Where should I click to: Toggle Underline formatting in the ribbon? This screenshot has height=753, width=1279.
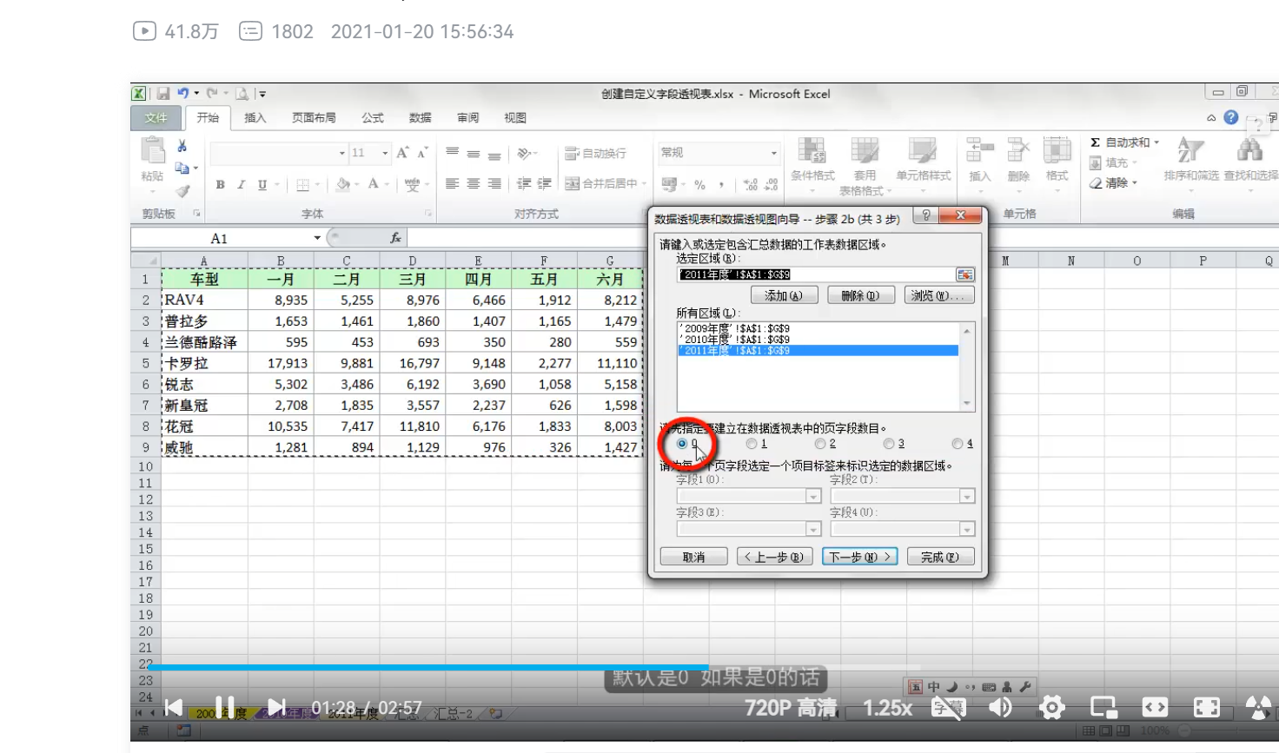[262, 184]
